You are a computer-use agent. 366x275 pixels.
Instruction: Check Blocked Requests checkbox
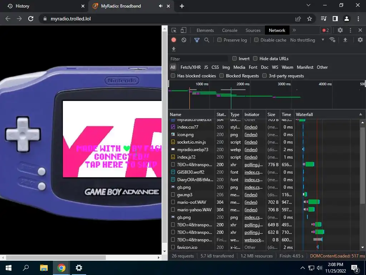(x=222, y=76)
